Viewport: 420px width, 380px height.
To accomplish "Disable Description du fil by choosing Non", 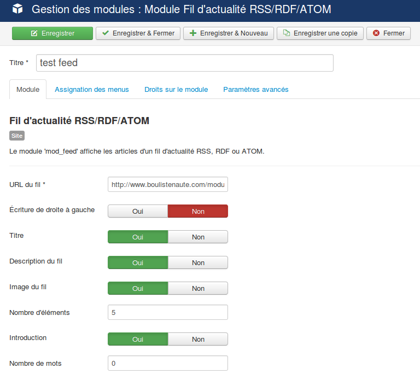I will [198, 262].
